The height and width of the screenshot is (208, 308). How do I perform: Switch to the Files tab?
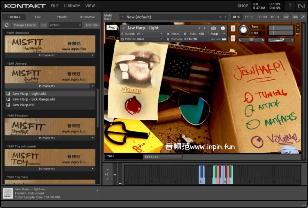pos(38,17)
